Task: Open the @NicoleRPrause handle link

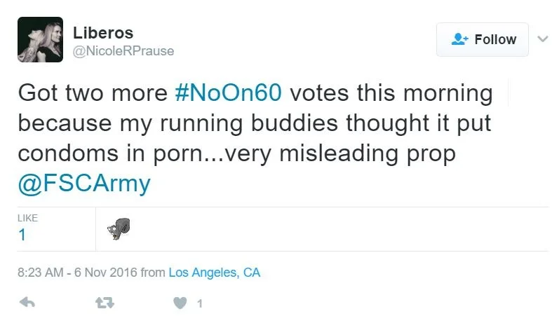Action: click(x=123, y=51)
